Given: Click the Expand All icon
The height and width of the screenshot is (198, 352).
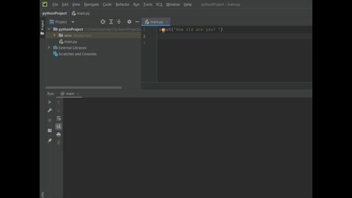Looking at the screenshot, I should [111, 22].
